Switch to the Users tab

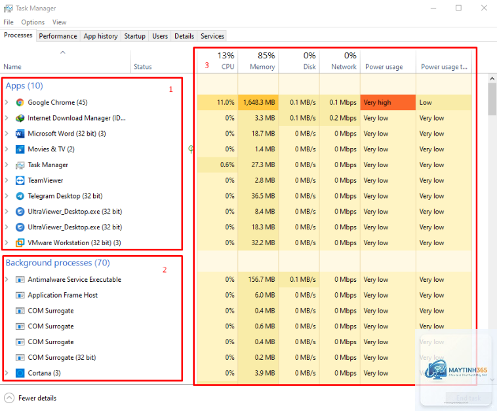pyautogui.click(x=160, y=36)
